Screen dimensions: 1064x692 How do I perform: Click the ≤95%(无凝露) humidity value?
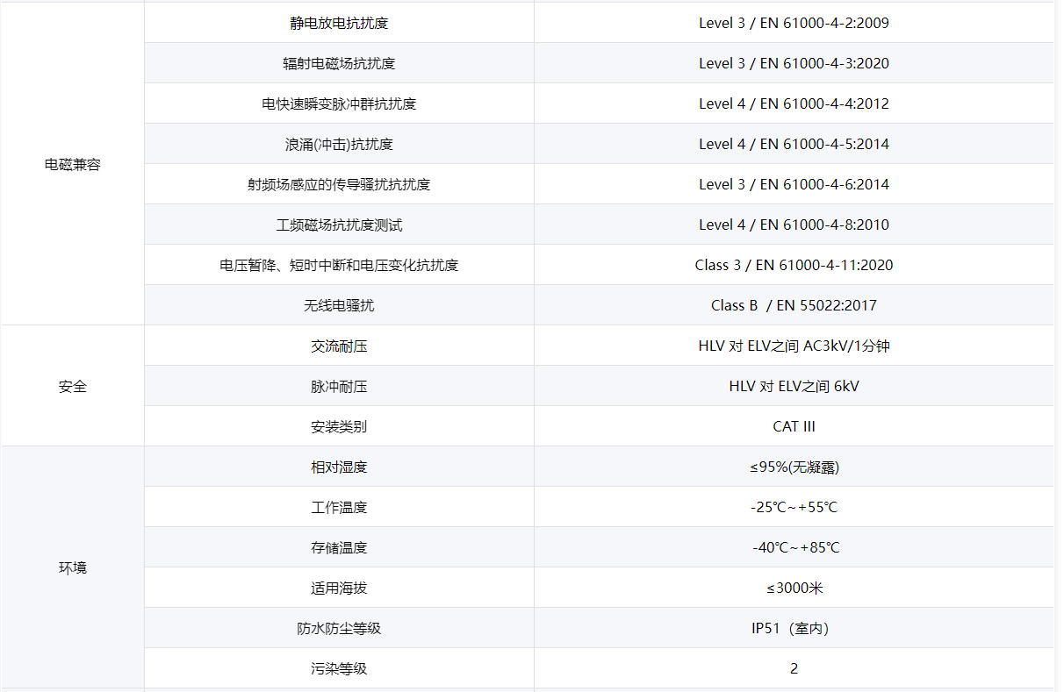click(794, 467)
